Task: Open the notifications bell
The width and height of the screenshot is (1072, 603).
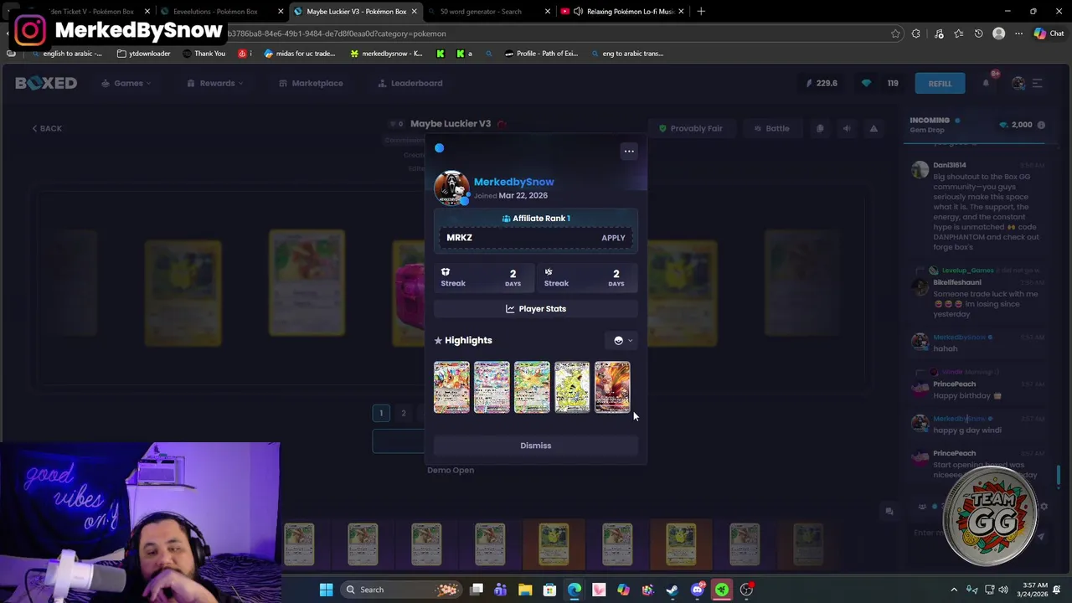Action: [987, 82]
